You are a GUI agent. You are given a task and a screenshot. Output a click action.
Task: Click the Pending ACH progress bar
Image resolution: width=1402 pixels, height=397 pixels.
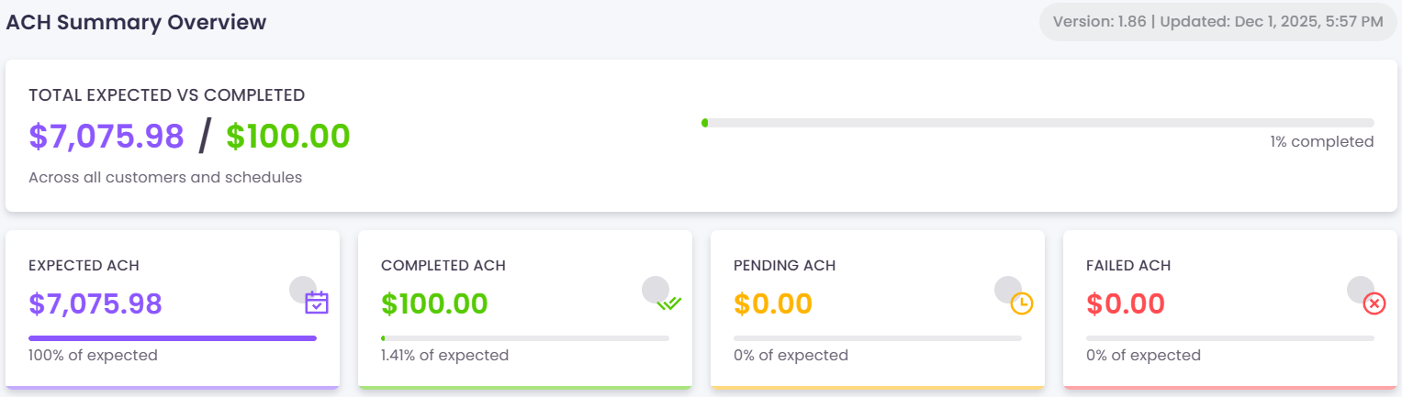pos(878,338)
